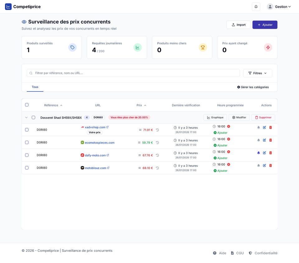Image resolution: width=299 pixels, height=263 pixels.
Task: Toggle the select-all checkbox in table header
Action: pos(27,105)
